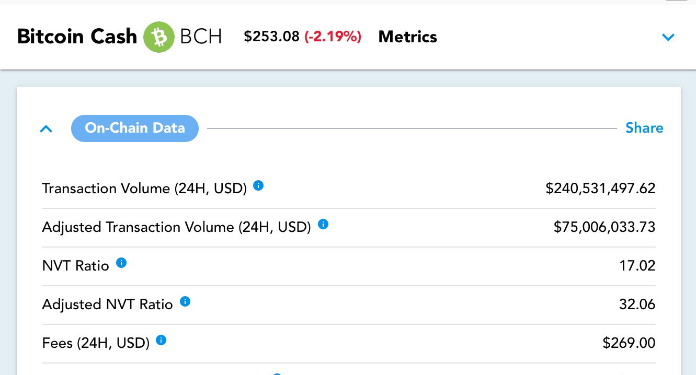Click the partially visible info icon at bottom
Viewport: 696px width, 375px height.
pos(277,373)
